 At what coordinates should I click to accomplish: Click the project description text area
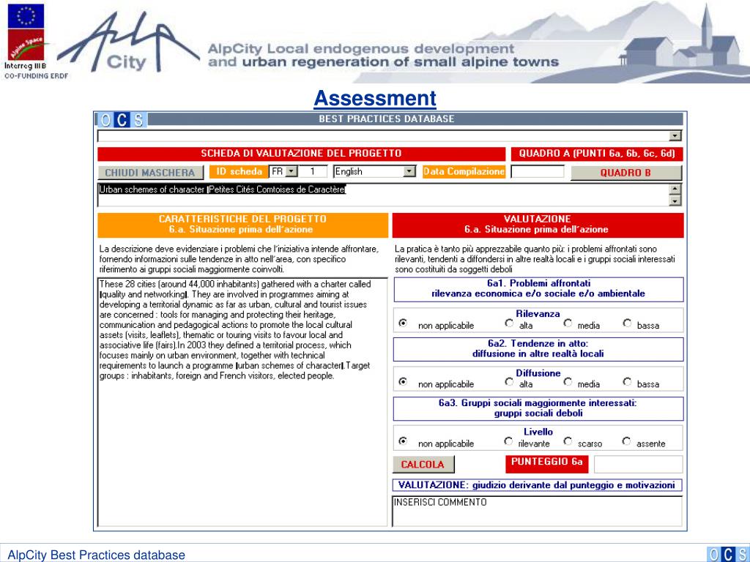point(242,402)
